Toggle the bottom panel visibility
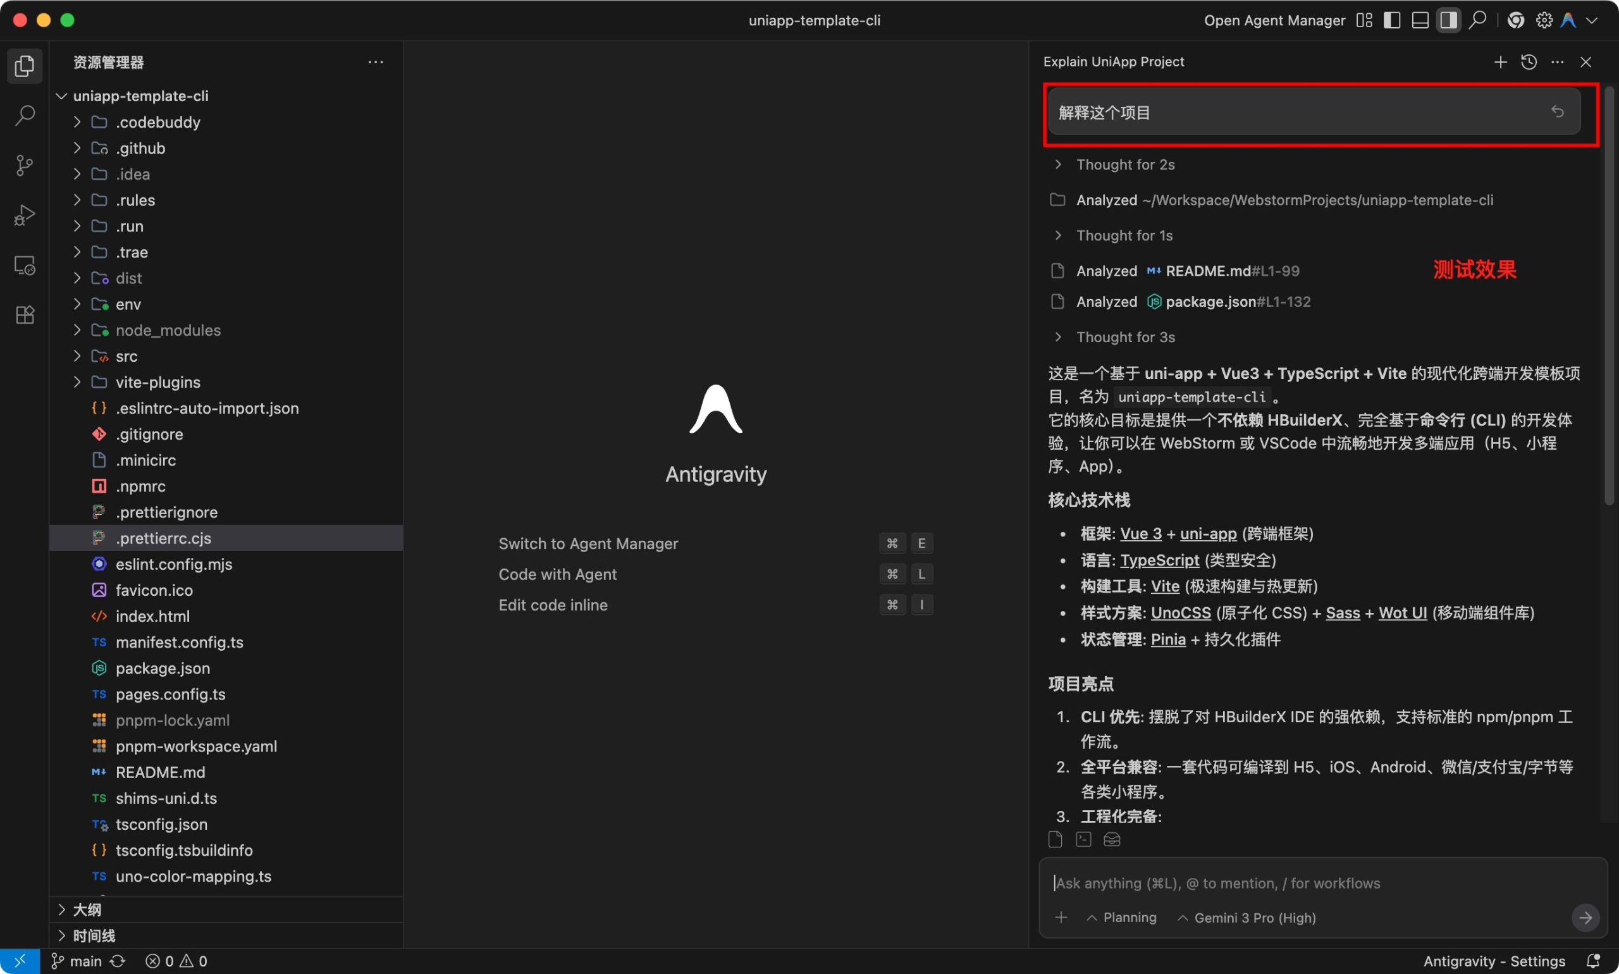The image size is (1619, 974). point(1420,20)
